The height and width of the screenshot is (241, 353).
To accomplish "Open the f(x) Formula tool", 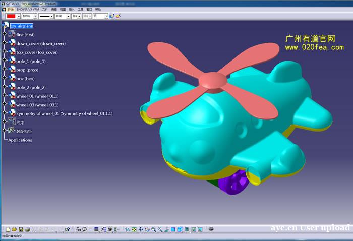I will pos(78,230).
